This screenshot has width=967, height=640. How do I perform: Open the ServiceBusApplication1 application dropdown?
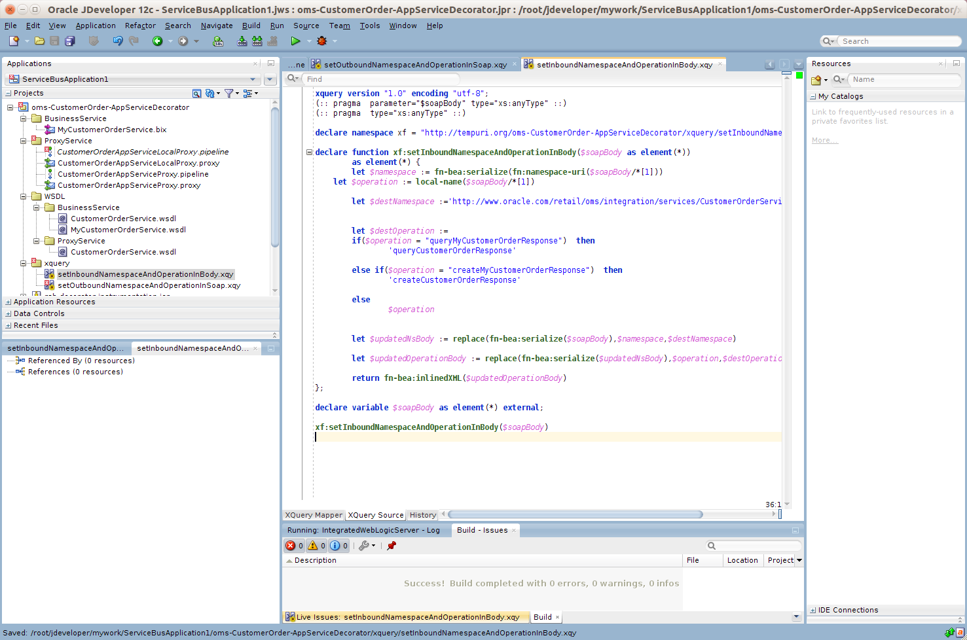click(253, 79)
